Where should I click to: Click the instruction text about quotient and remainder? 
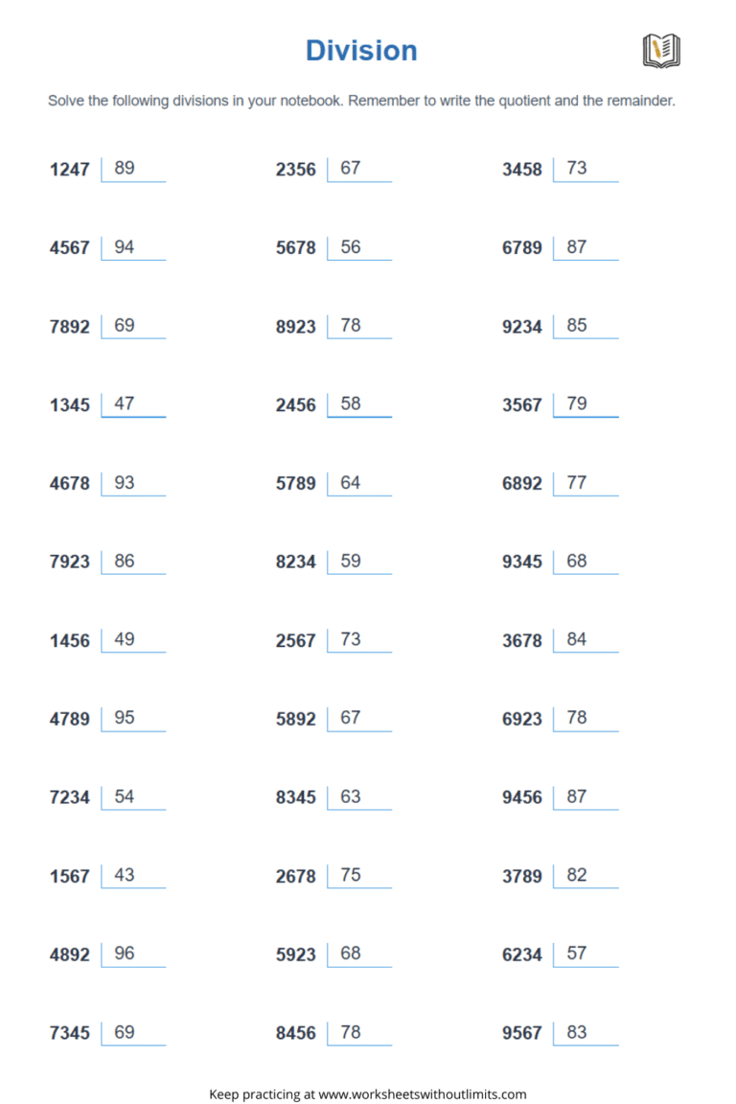pyautogui.click(x=361, y=101)
